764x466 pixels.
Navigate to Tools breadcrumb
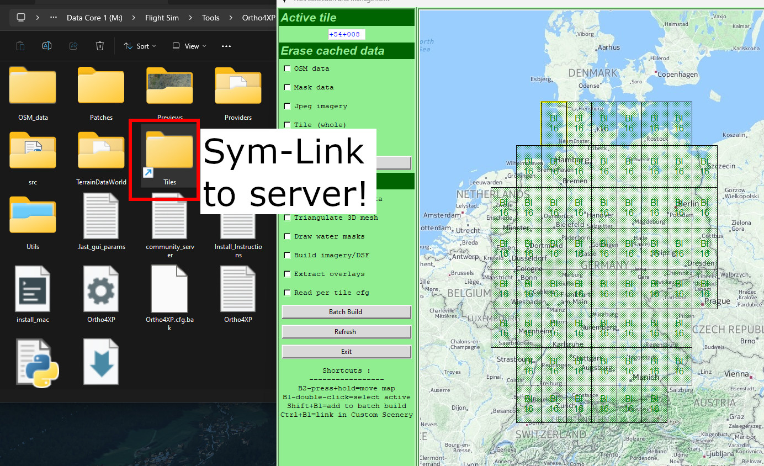pyautogui.click(x=210, y=18)
